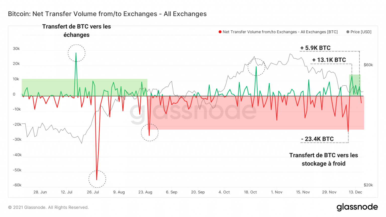The width and height of the screenshot is (386, 217).
Task: Click the glassnode logo at bottom right
Action: [357, 207]
